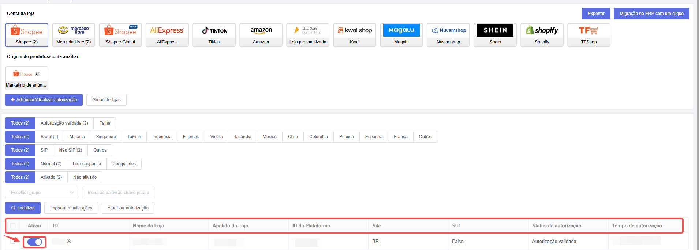Click Importar atualizações button

coord(71,208)
